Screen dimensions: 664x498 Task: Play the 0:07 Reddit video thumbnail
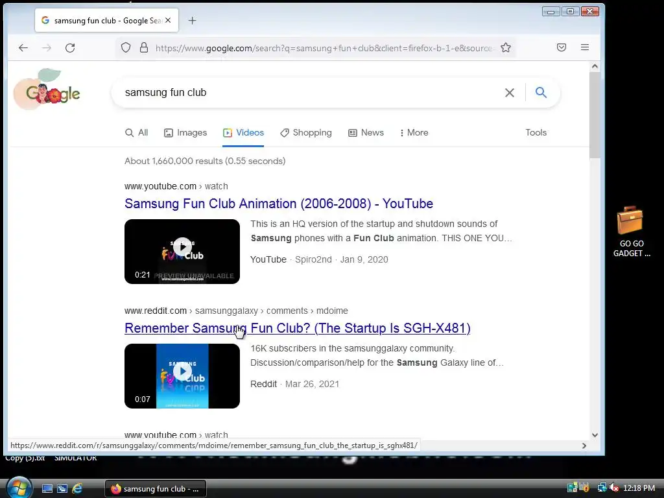click(x=182, y=376)
